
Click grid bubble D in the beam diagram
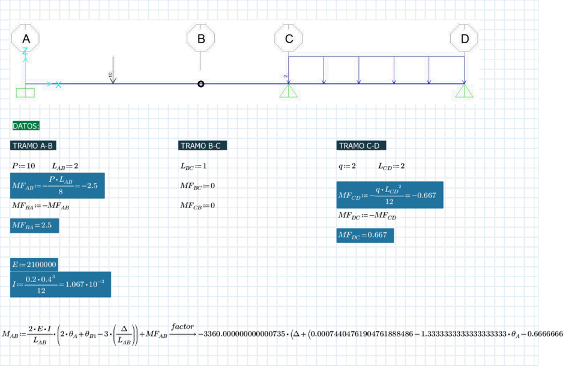pyautogui.click(x=464, y=38)
